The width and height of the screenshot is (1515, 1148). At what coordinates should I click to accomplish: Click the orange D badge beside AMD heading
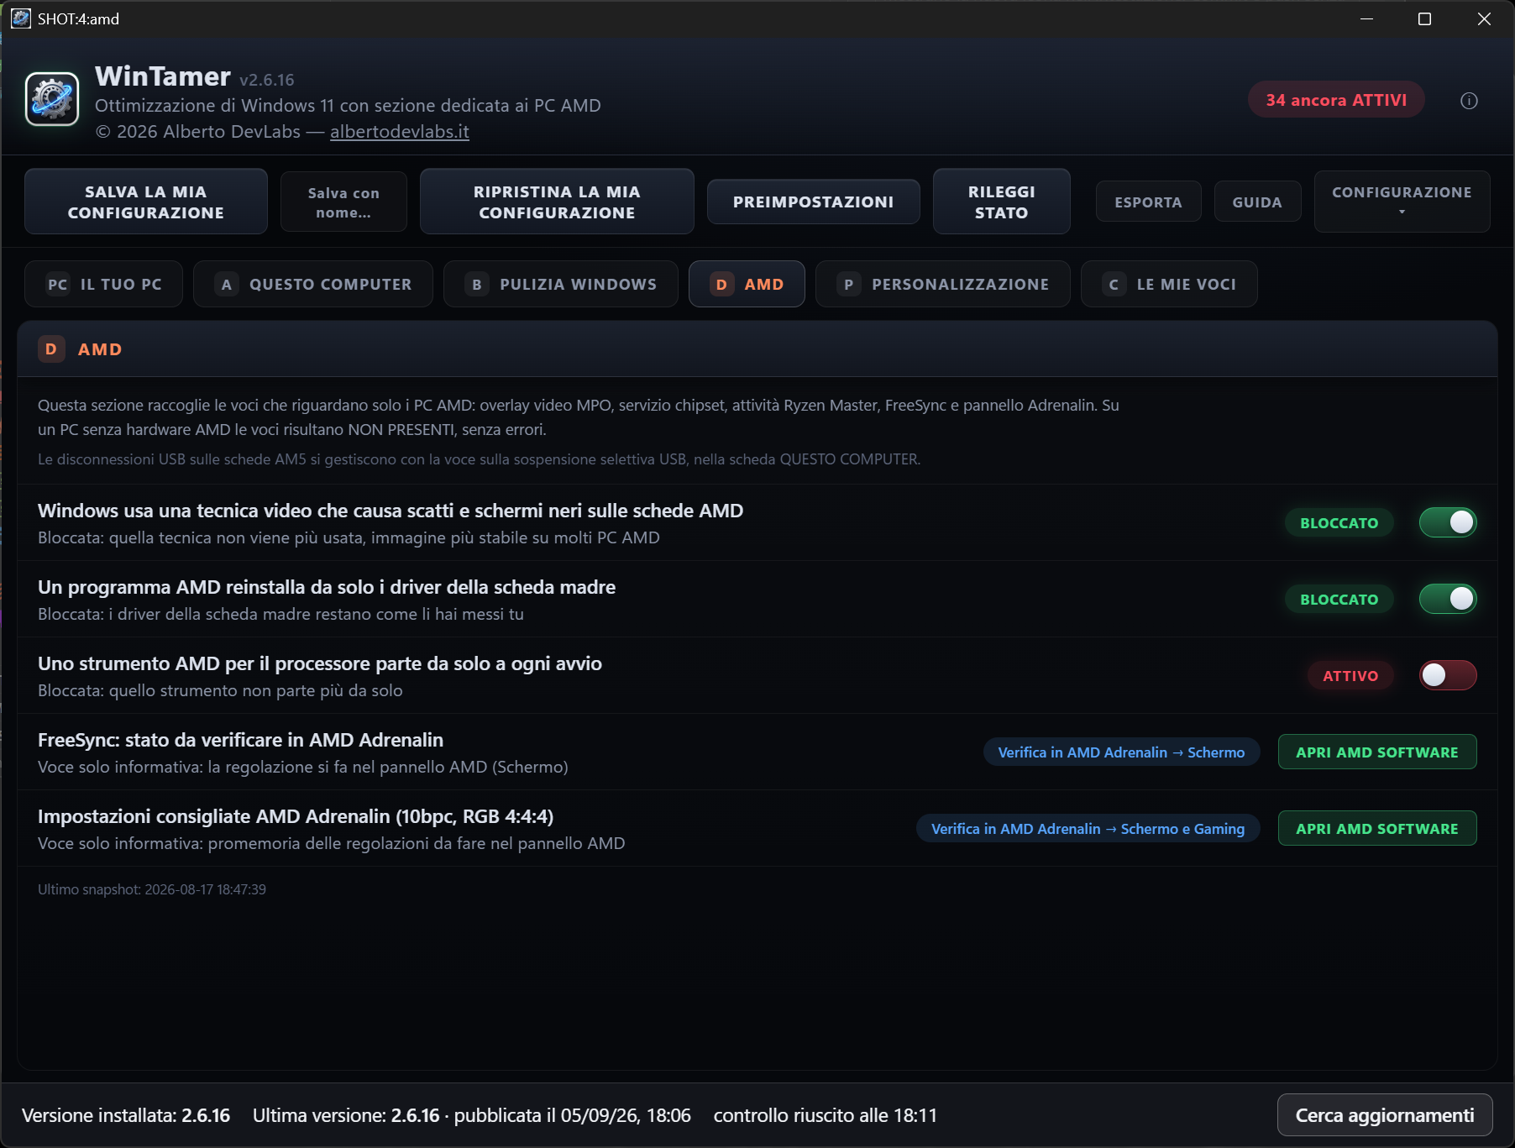tap(51, 349)
